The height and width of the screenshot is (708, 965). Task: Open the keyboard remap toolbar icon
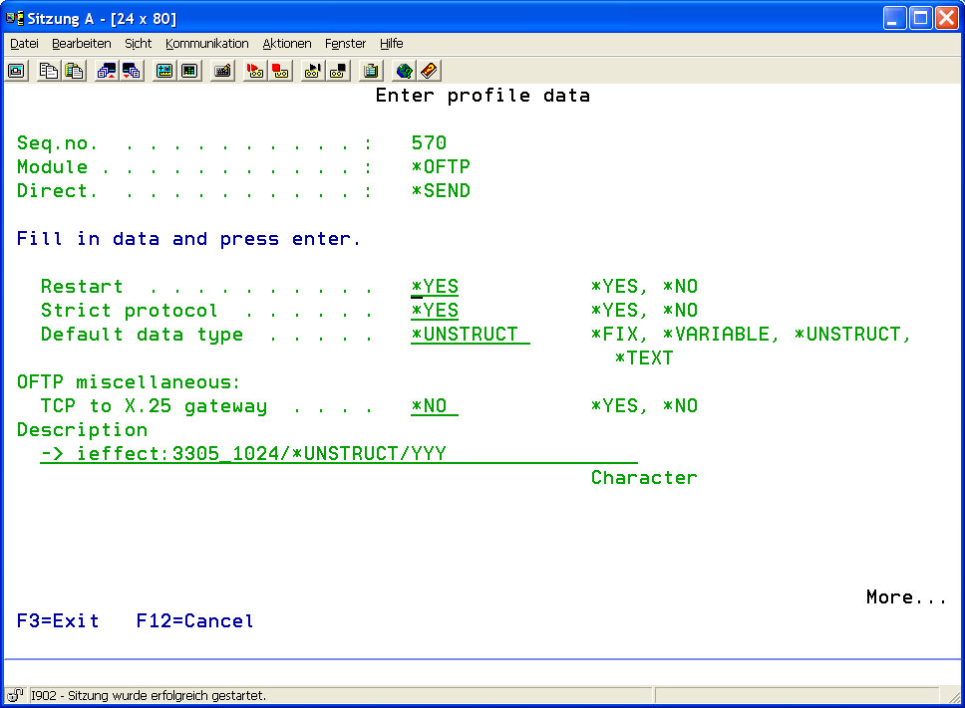(222, 71)
